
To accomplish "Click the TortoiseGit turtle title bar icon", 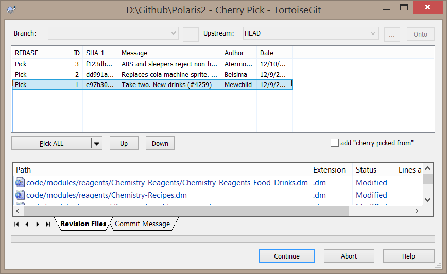I will [11, 10].
